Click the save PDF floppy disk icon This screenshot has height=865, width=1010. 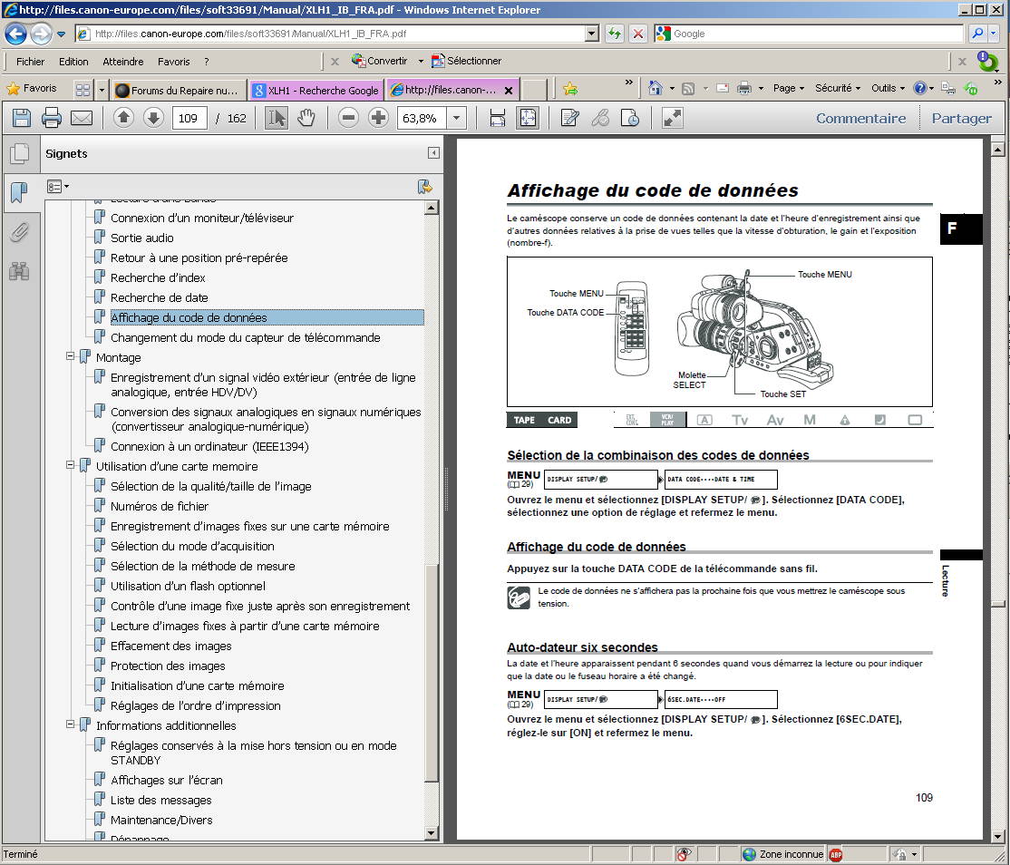click(x=21, y=118)
